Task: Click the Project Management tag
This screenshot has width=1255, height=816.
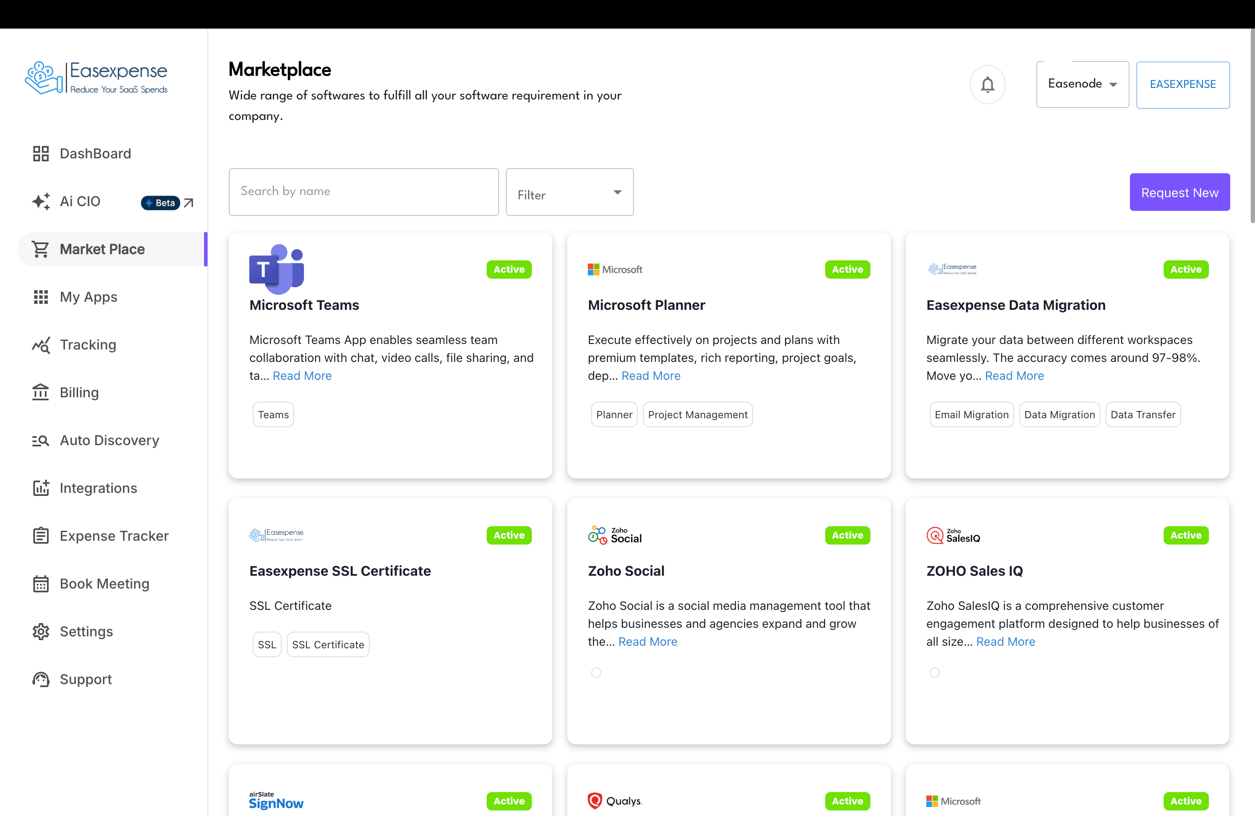Action: 698,415
